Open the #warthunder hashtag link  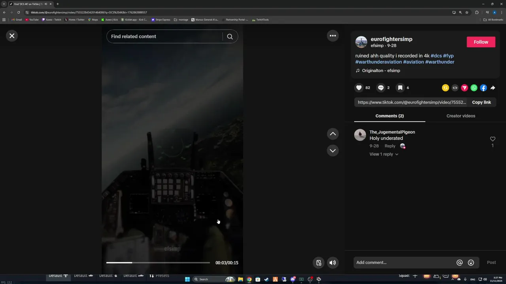[440, 62]
